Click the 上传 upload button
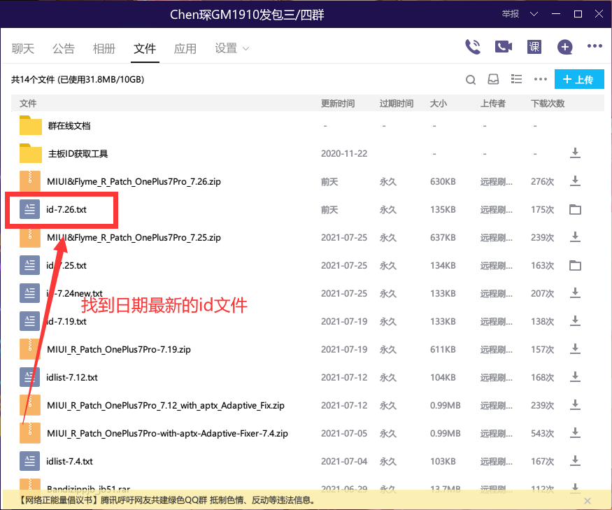 click(579, 79)
